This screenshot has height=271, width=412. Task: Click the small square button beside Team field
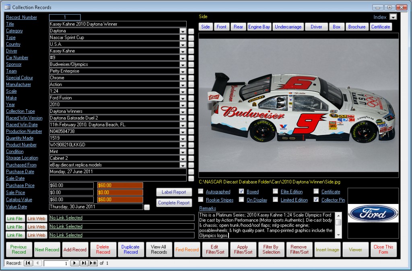pyautogui.click(x=191, y=71)
